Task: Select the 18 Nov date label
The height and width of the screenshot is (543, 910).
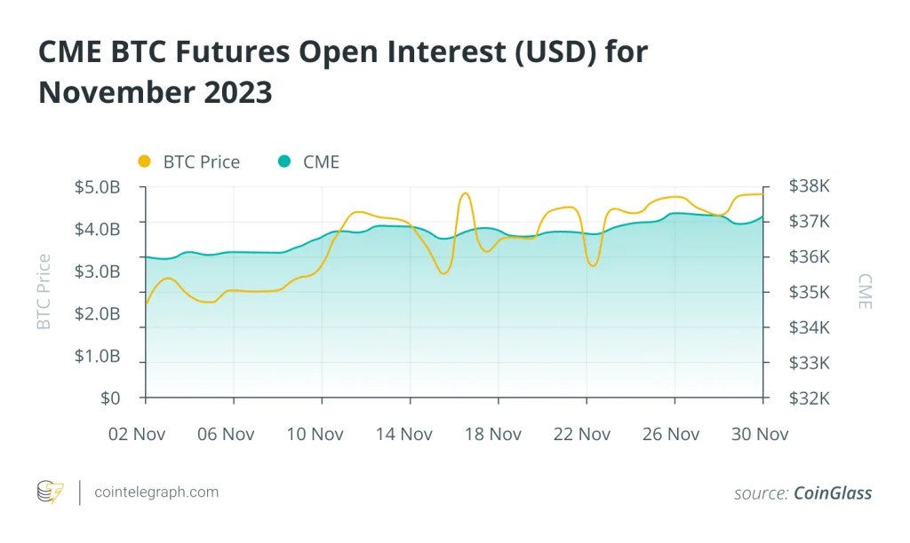Action: point(492,434)
